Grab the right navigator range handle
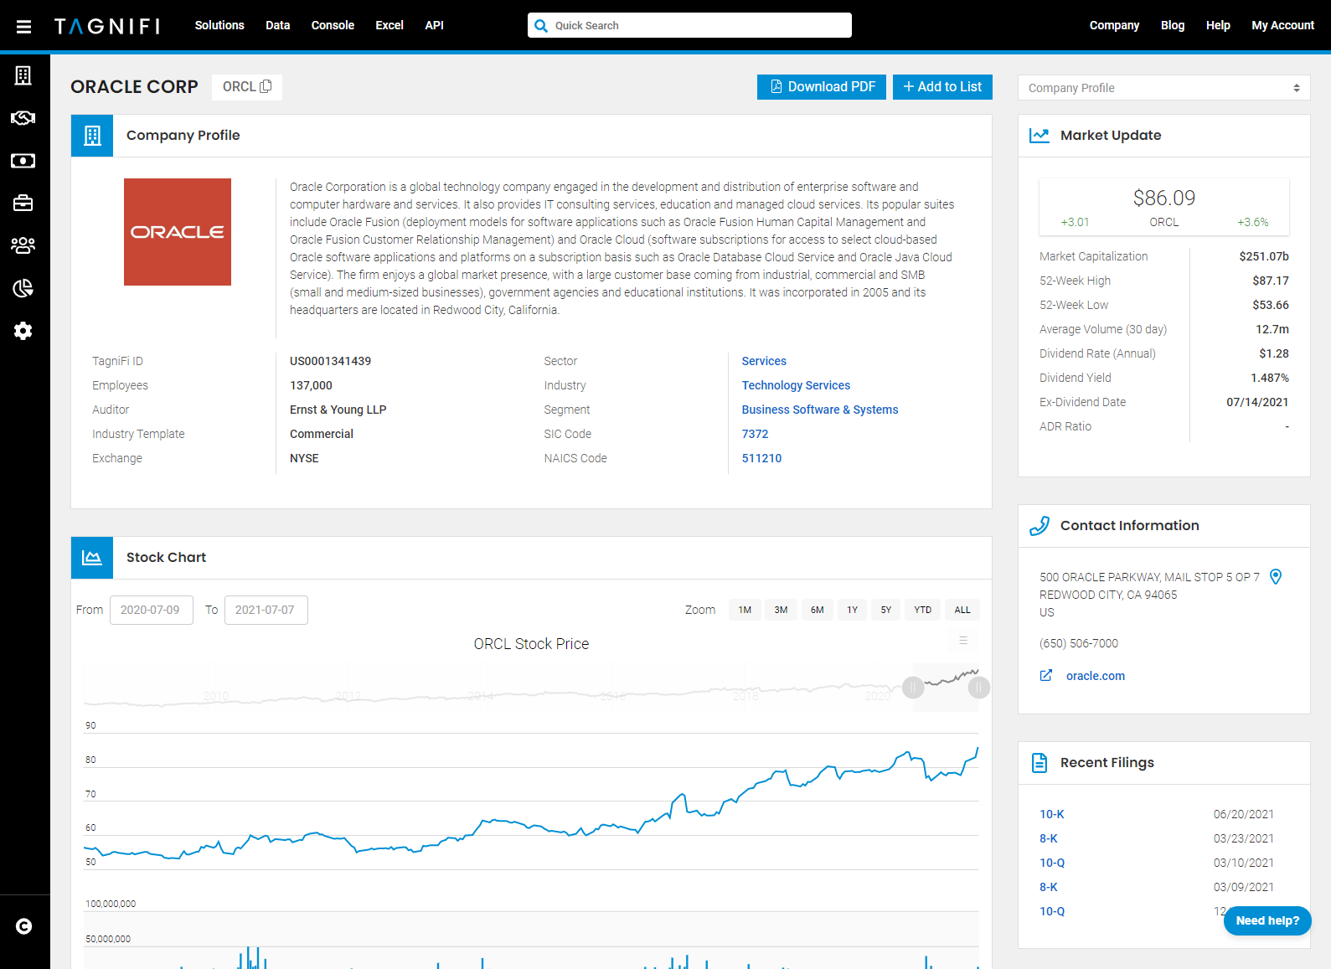This screenshot has height=969, width=1331. coord(978,688)
